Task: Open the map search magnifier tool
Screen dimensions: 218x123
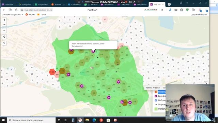Action: [4, 43]
